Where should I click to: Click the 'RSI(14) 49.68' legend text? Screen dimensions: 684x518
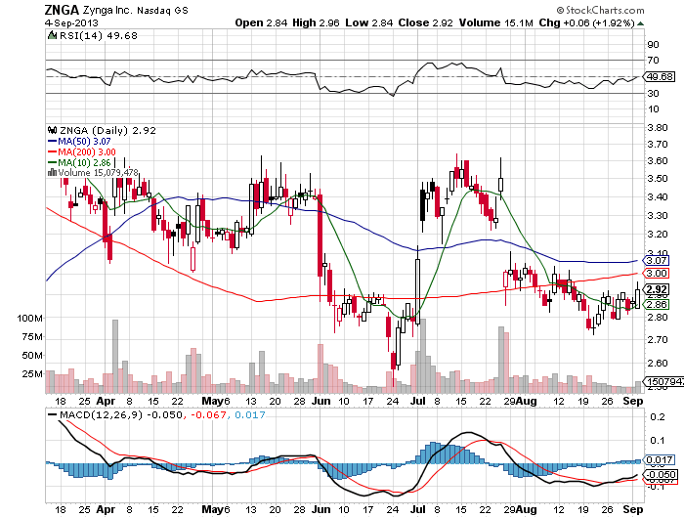pos(98,35)
